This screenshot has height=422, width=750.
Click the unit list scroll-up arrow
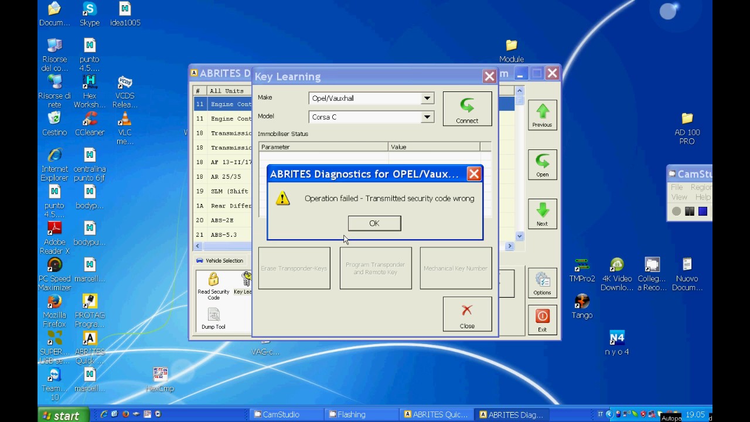519,91
